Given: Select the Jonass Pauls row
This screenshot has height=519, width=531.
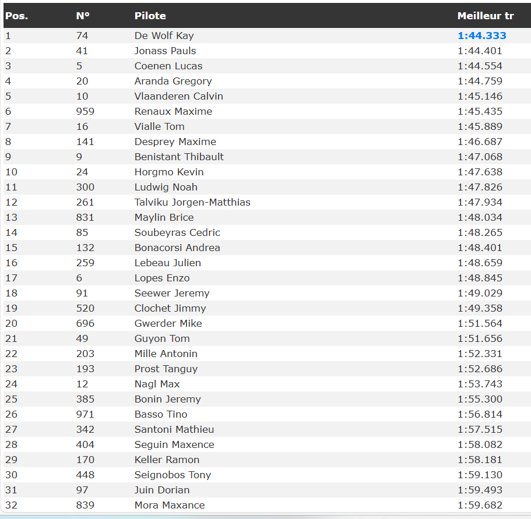Looking at the screenshot, I should (165, 51).
